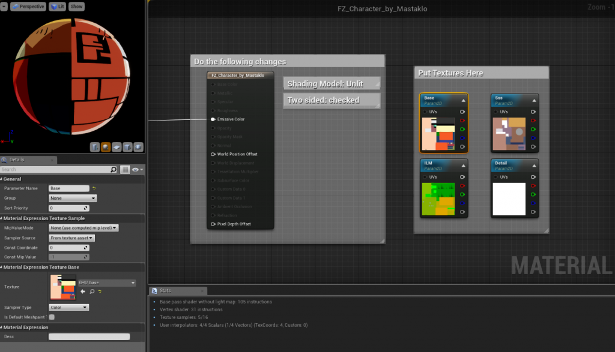
Task: Collapse the ILM node preview arrow
Action: [x=463, y=166]
